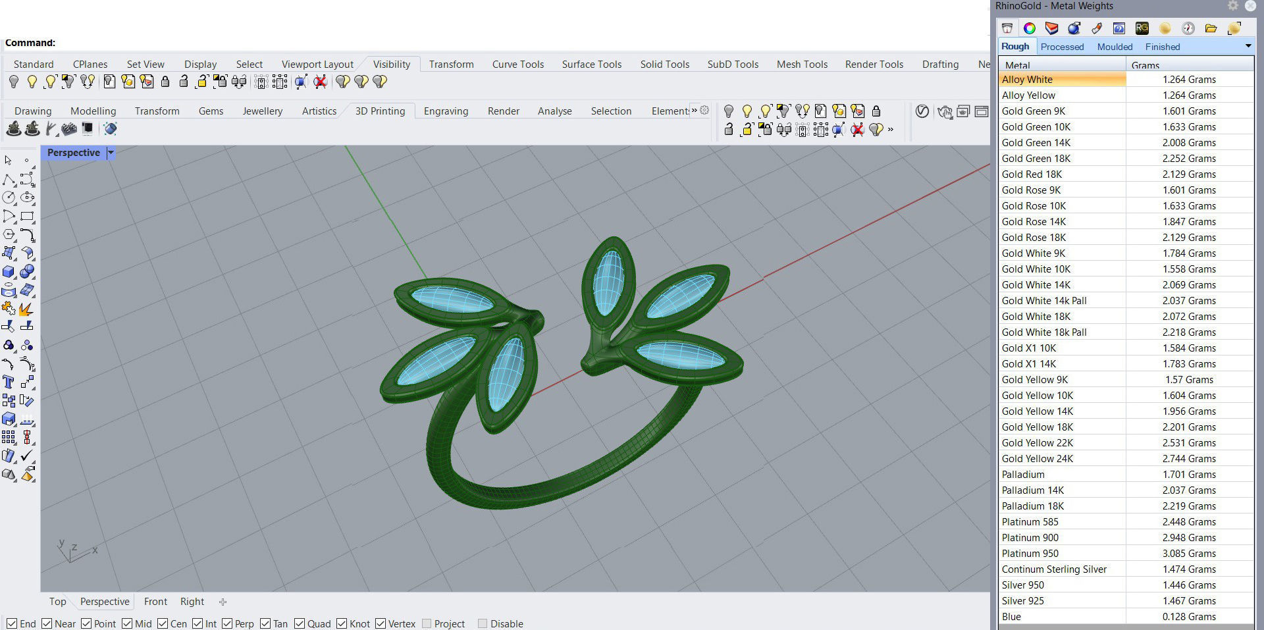
Task: Open the layers icon in RhinoGold panel toolbar
Action: (x=1051, y=28)
